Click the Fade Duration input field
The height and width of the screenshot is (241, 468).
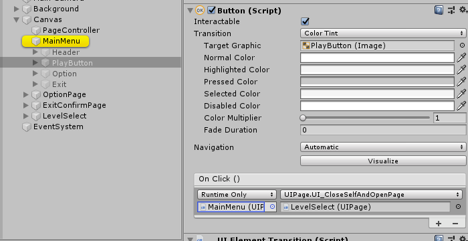[x=383, y=130]
